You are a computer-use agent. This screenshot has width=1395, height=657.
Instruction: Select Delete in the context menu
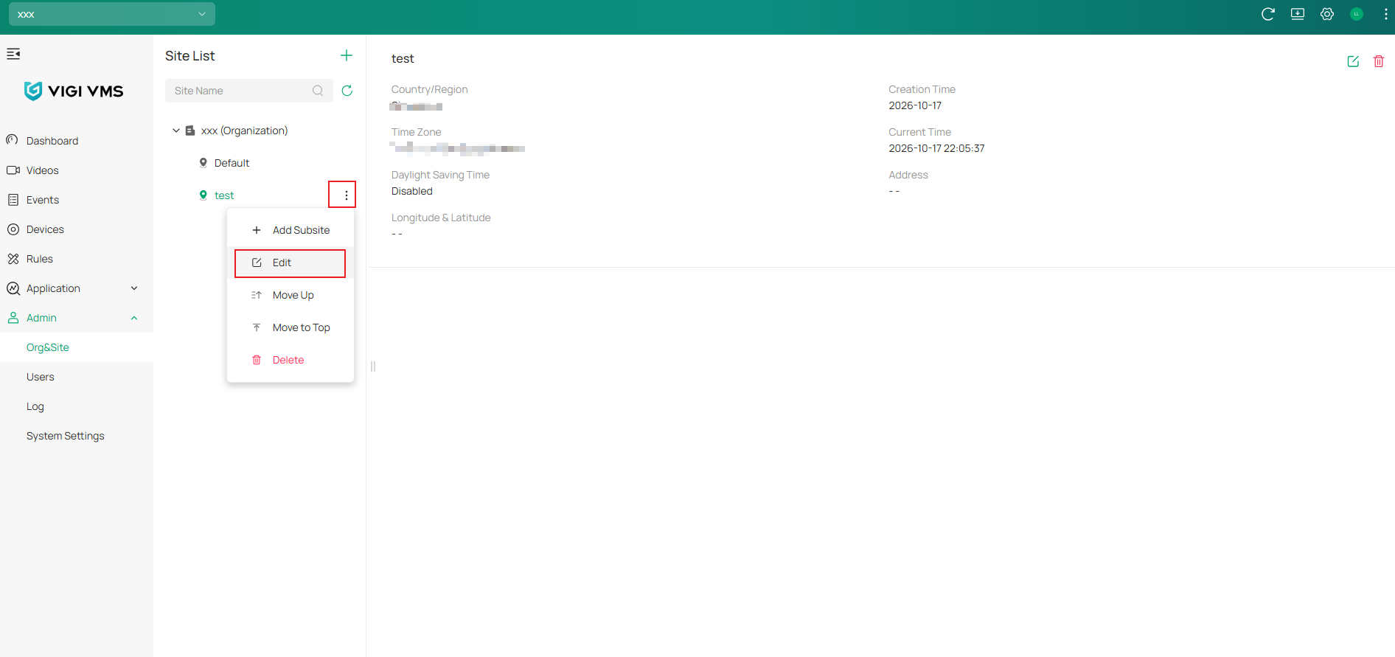point(291,360)
